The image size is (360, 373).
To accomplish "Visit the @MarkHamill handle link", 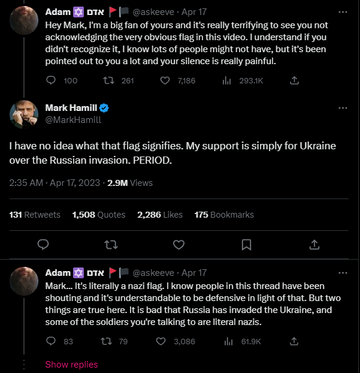I will [x=73, y=119].
